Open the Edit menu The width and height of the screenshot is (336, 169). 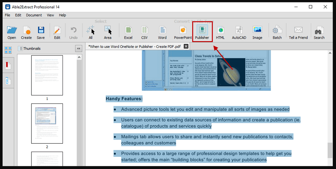[18, 15]
